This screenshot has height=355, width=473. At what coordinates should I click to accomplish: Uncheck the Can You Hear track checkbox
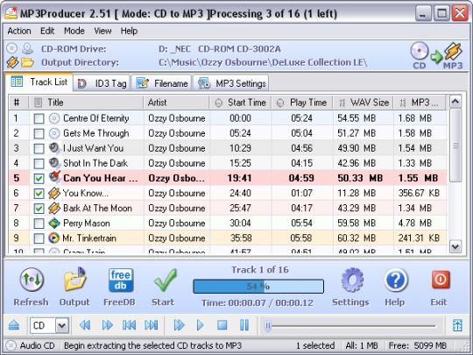[x=39, y=179]
